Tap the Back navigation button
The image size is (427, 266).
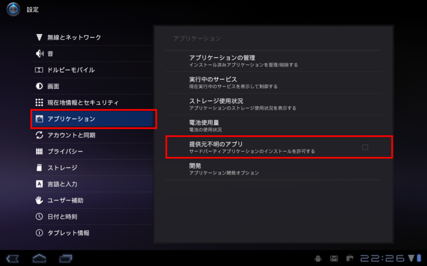tap(12, 259)
